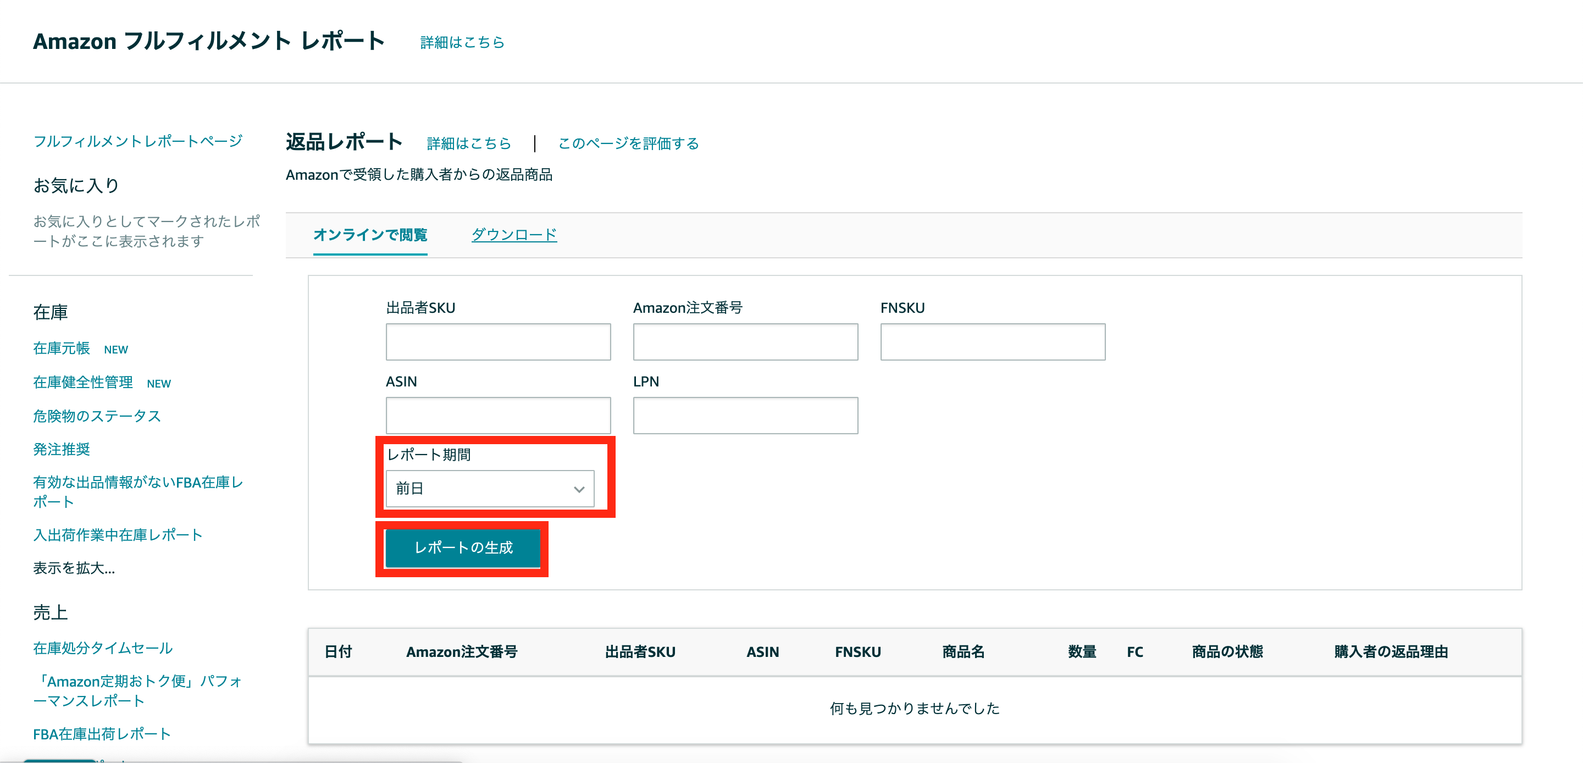Image resolution: width=1583 pixels, height=763 pixels.
Task: Click the FNSKU input field
Action: click(993, 342)
